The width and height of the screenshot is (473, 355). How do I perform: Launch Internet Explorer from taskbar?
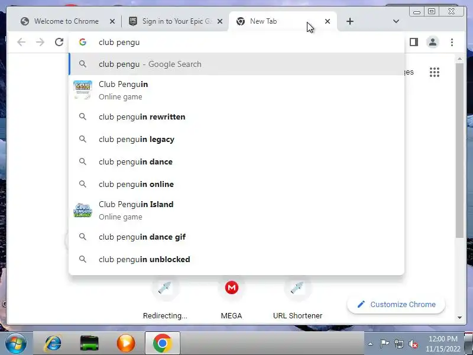(x=53, y=343)
